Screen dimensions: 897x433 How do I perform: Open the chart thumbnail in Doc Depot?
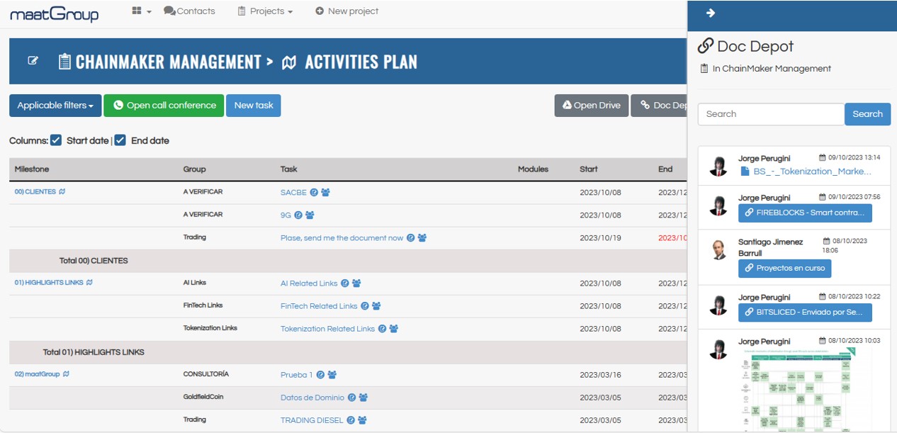pyautogui.click(x=799, y=388)
